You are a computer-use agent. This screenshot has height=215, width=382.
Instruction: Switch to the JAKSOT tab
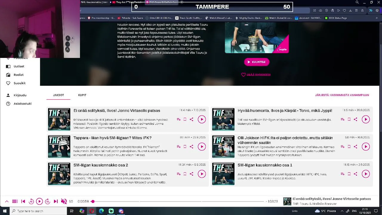pyautogui.click(x=58, y=95)
